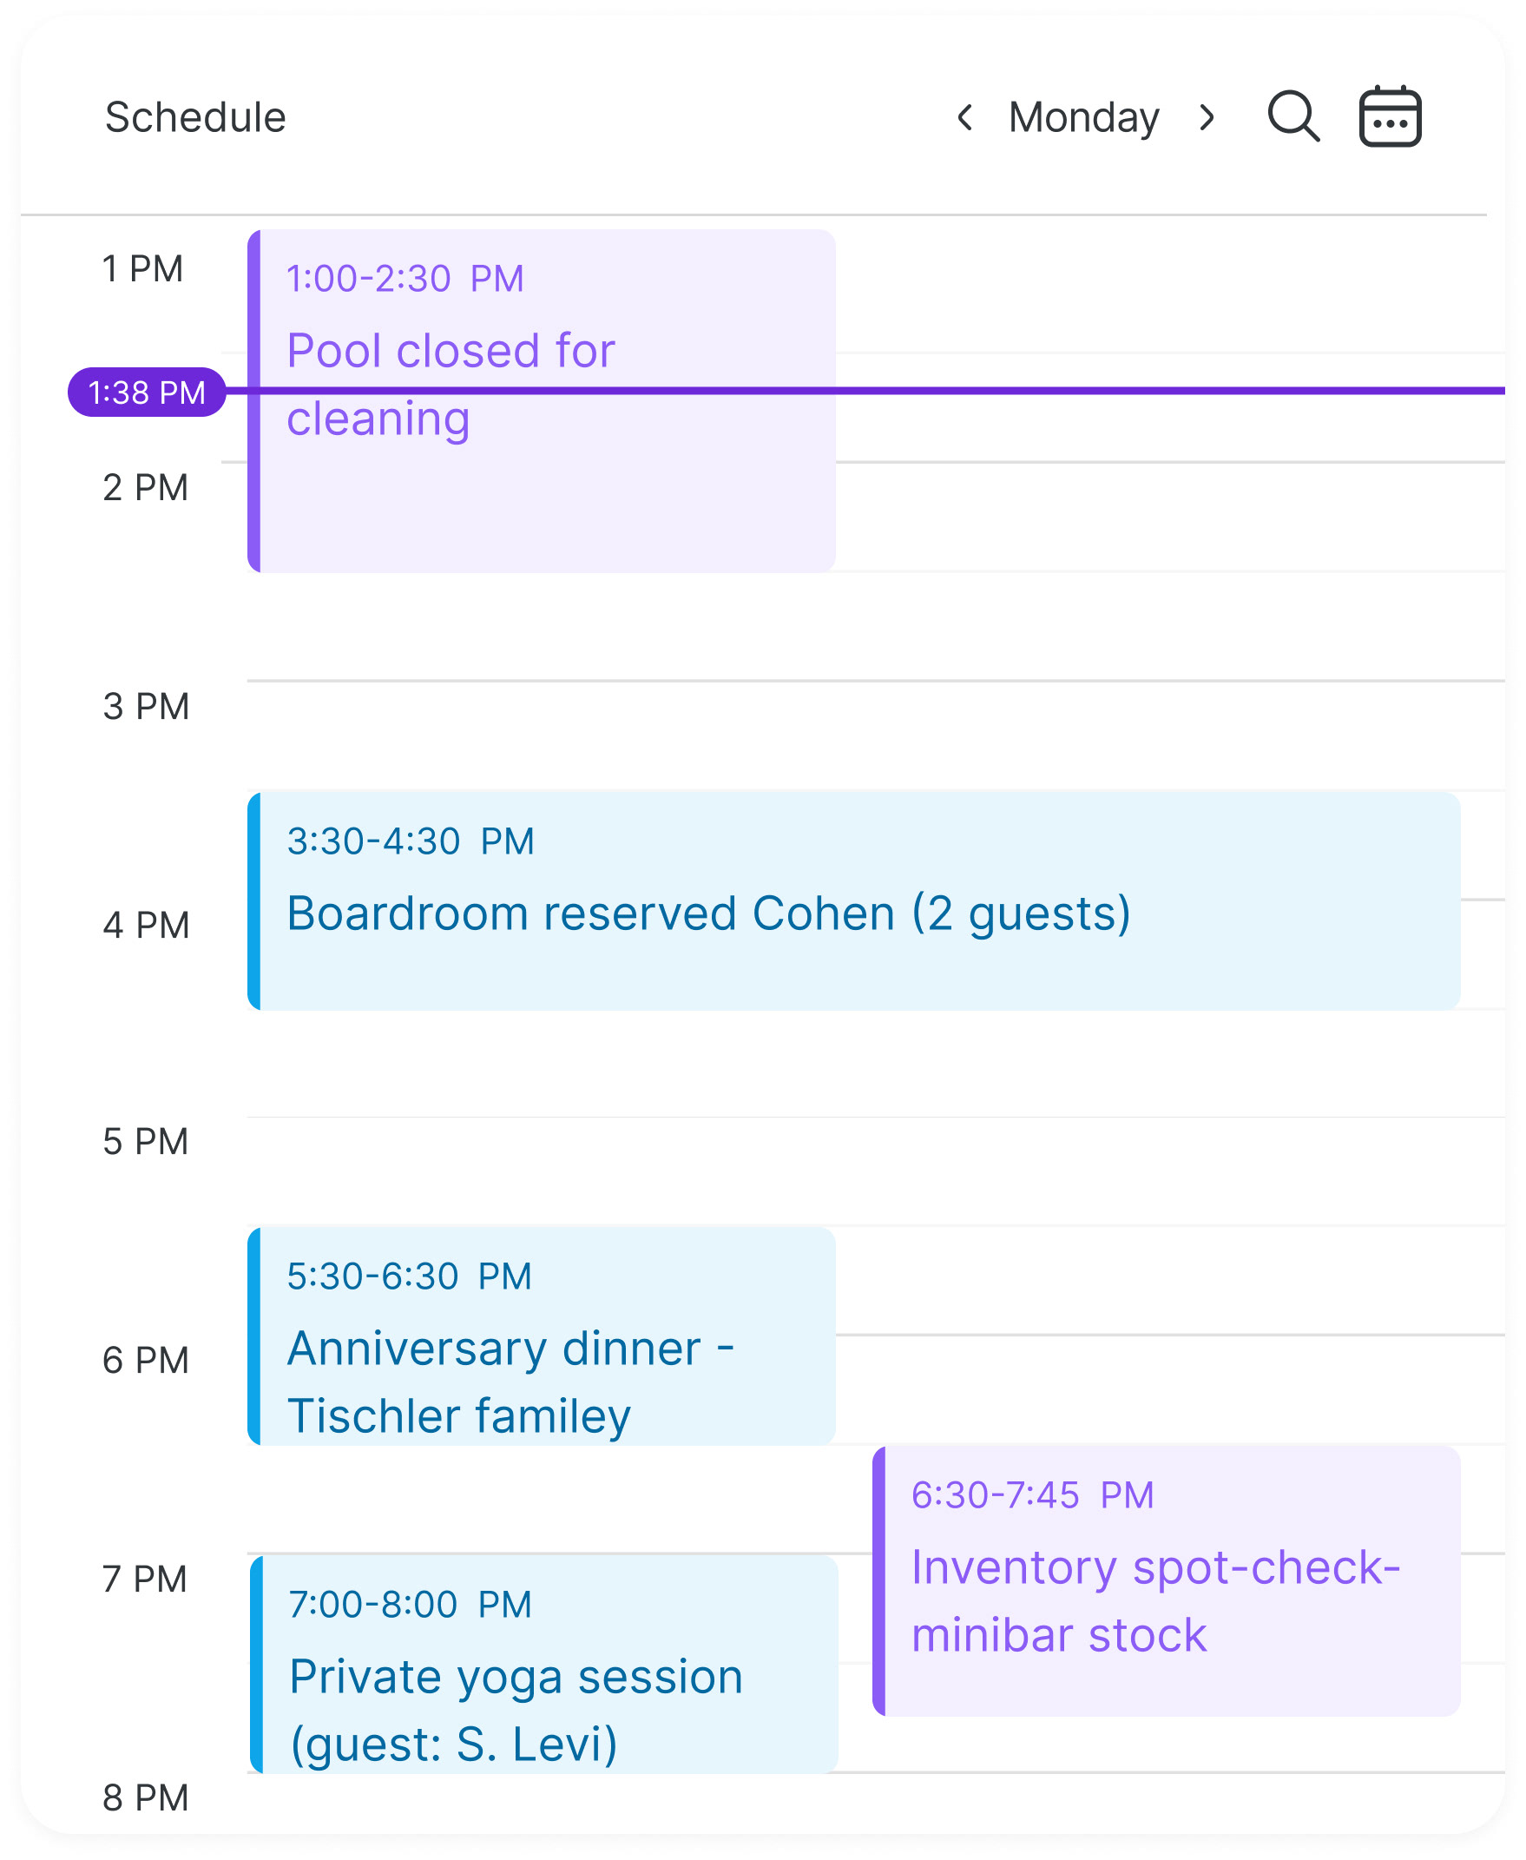
Task: Click the 1:38 PM current time marker
Action: pos(147,392)
